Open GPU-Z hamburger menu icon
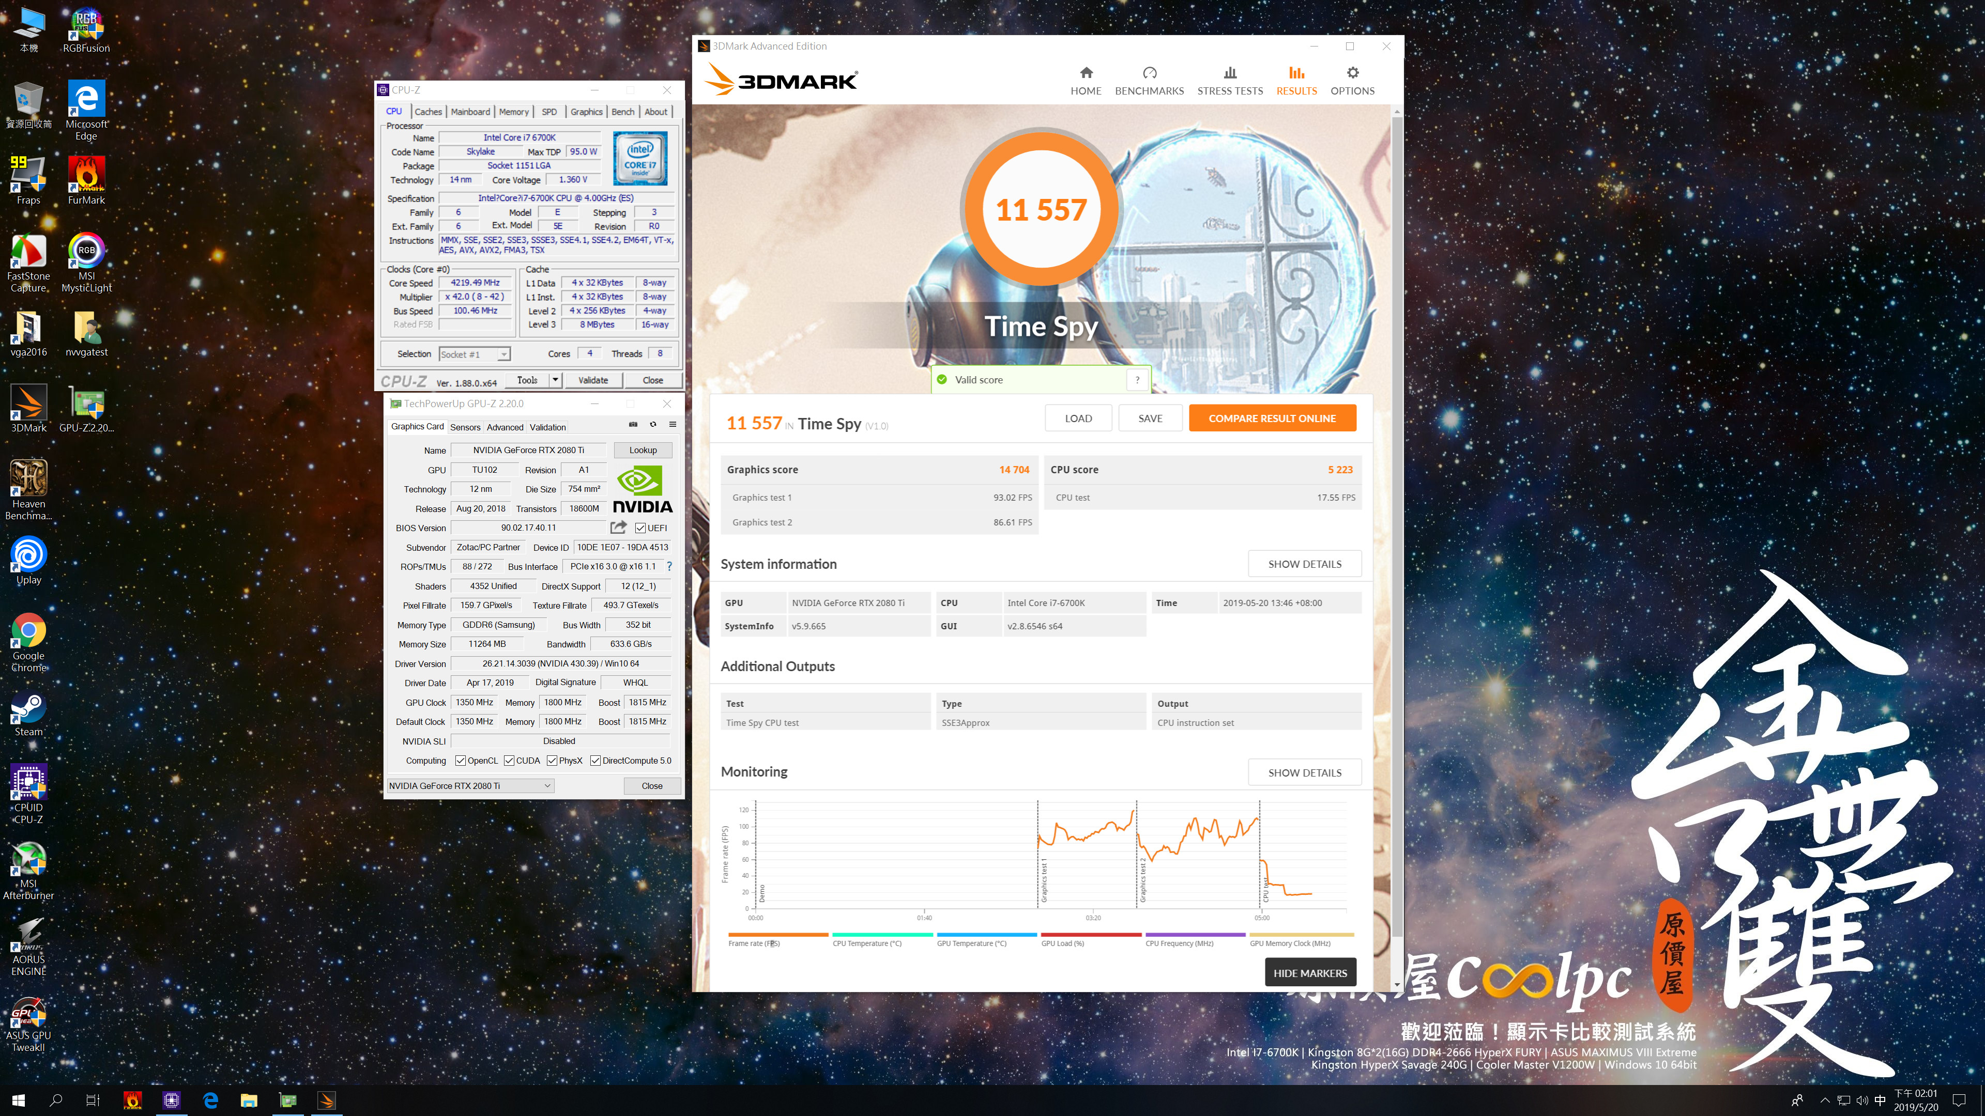 click(673, 424)
